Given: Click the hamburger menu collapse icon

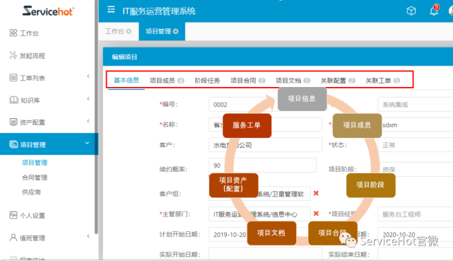Looking at the screenshot, I should [111, 10].
